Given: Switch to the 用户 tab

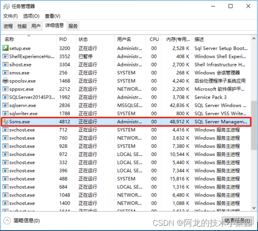Looking at the screenshot, I should [x=36, y=26].
